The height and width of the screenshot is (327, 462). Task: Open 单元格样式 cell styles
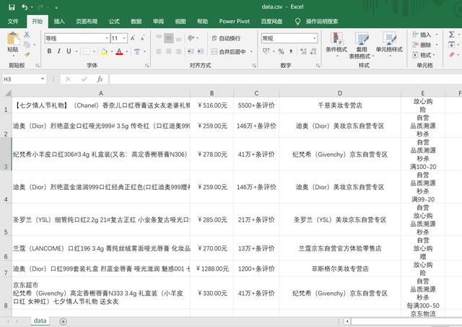click(x=389, y=45)
